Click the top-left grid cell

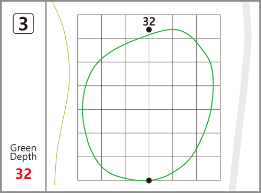(x=89, y=27)
